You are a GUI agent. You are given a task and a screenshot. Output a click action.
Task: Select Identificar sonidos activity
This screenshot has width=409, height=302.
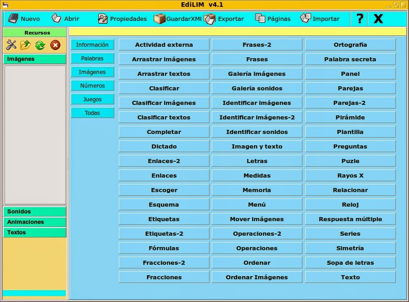coord(257,132)
